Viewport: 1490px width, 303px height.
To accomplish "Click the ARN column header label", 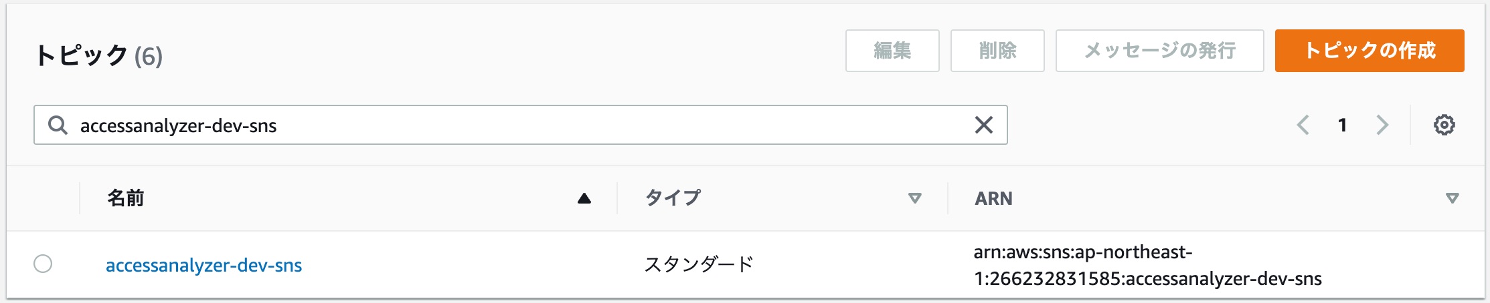I will click(993, 198).
